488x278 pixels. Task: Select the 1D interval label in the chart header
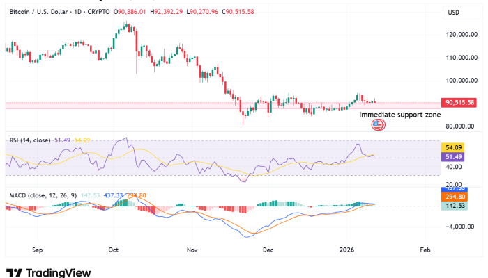click(77, 10)
